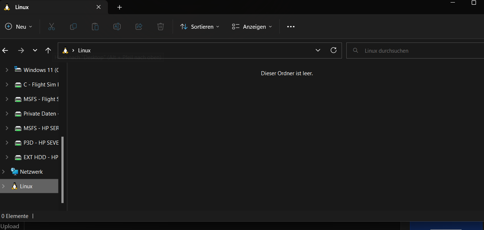Click the Share icon in toolbar
The image size is (484, 230).
pos(138,27)
